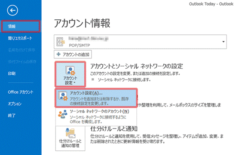Click the ソーシャル ネットワーク people icon

[x=63, y=114]
